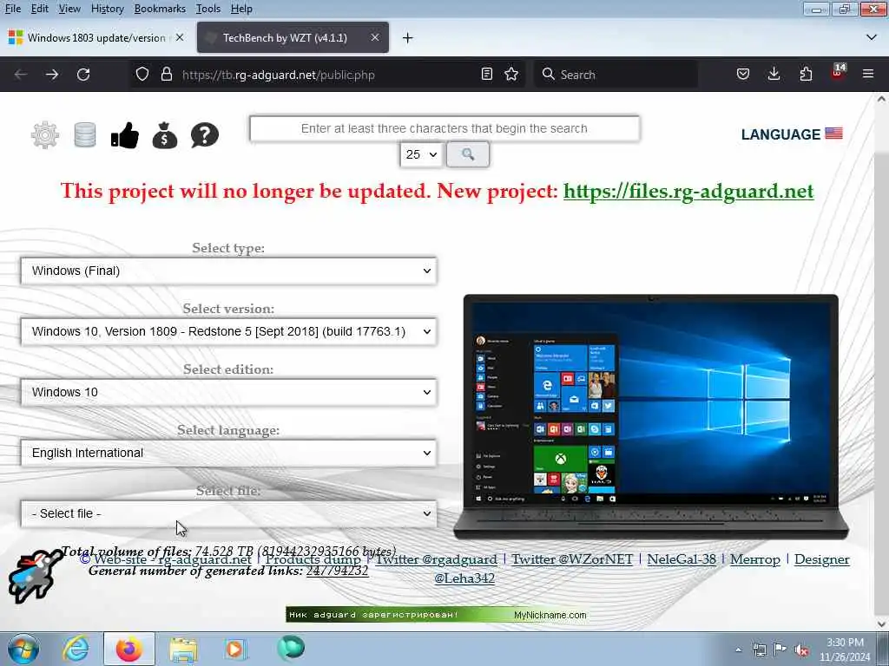The height and width of the screenshot is (666, 889).
Task: Open the Bookmarks menu
Action: pyautogui.click(x=160, y=9)
